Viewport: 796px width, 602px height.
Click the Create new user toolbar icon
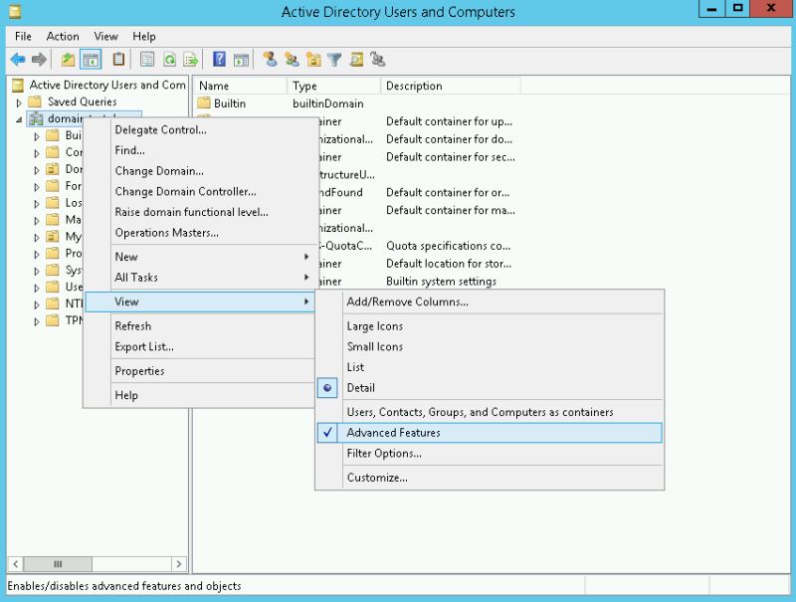(273, 59)
